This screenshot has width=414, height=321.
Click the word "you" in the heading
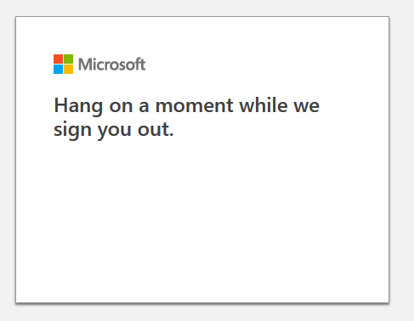click(115, 132)
